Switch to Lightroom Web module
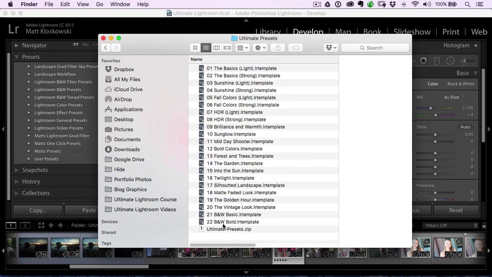The image size is (492, 277). (479, 32)
